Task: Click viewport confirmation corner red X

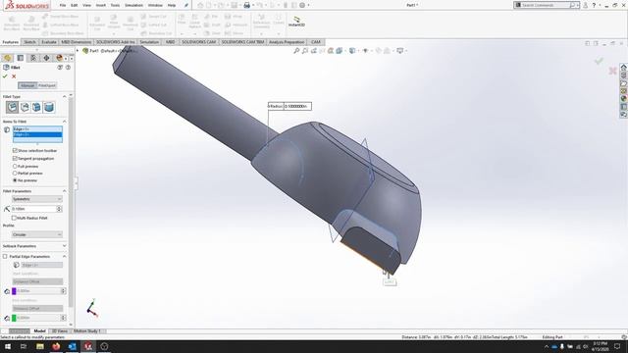Action: coord(612,71)
